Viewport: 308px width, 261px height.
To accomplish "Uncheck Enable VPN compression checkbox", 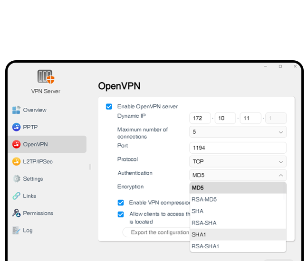I will (x=121, y=203).
